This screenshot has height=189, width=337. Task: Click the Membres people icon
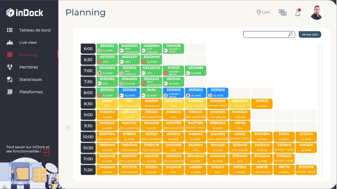click(x=9, y=67)
